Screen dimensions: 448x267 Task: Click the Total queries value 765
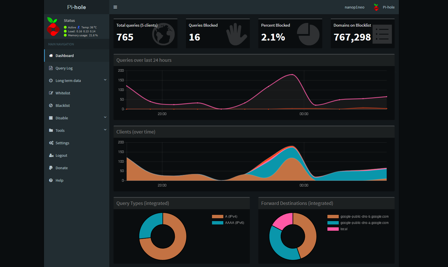125,37
